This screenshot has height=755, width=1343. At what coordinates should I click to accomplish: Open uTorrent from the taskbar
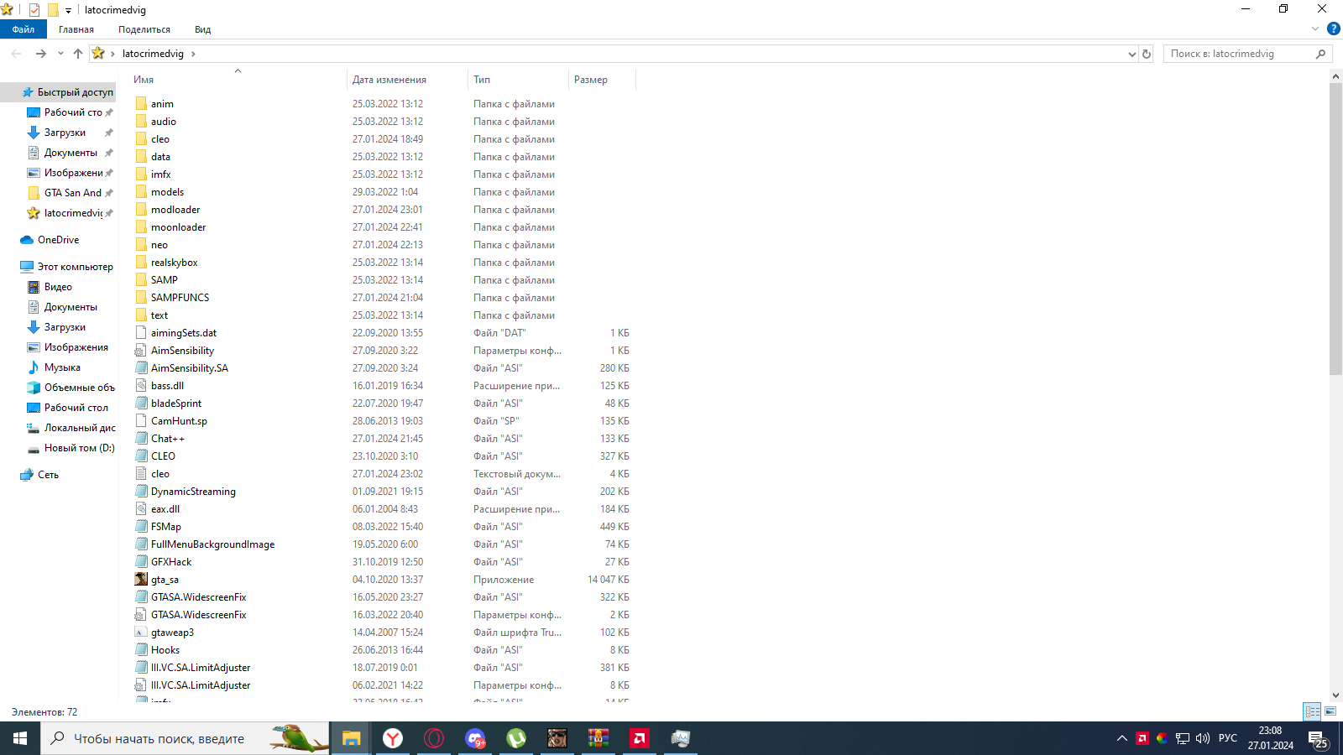pos(516,738)
